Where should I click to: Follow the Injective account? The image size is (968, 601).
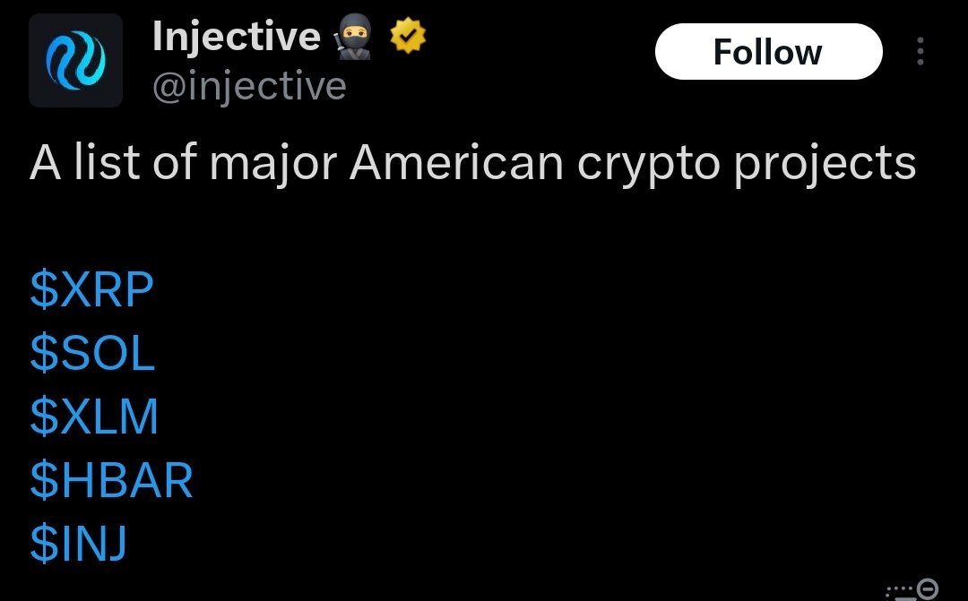click(x=769, y=52)
